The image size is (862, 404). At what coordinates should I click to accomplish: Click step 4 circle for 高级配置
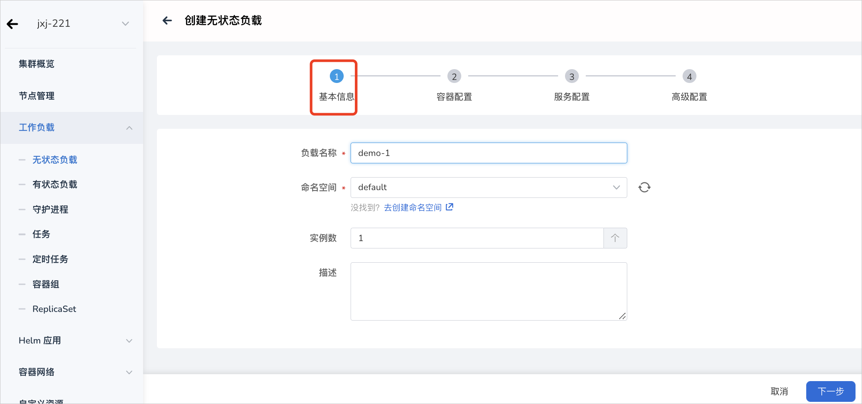690,76
